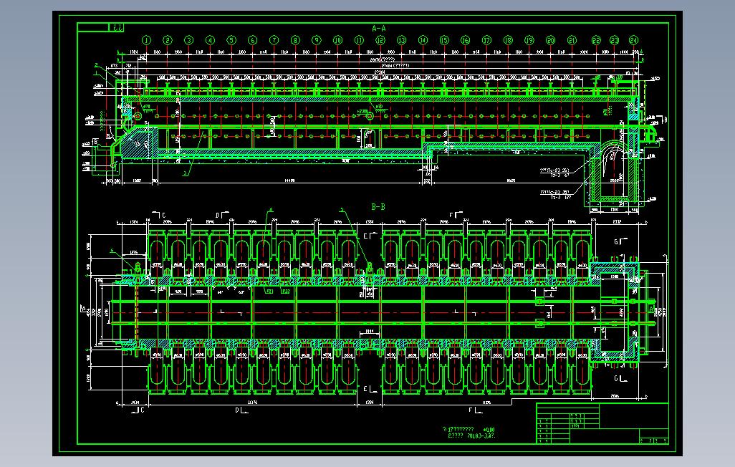
Task: Click the upper E section cut marker
Action: (x=370, y=236)
